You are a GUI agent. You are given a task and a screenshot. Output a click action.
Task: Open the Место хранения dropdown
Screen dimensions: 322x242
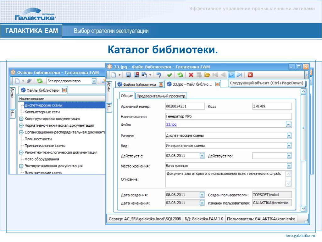click(289, 166)
